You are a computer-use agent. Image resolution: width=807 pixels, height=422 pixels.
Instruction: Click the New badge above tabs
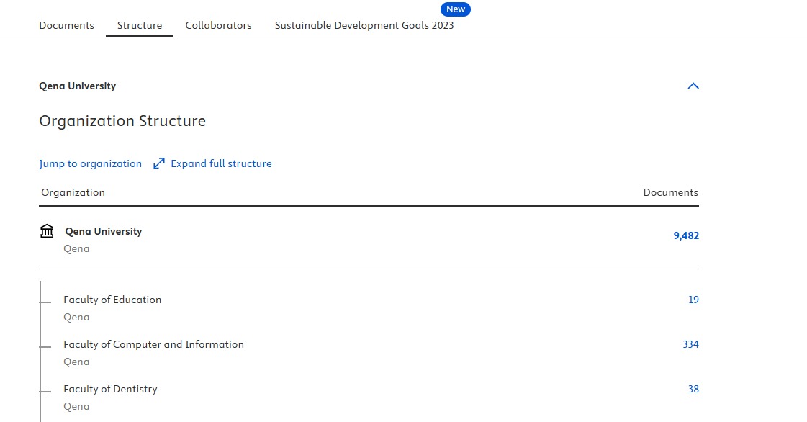coord(456,9)
